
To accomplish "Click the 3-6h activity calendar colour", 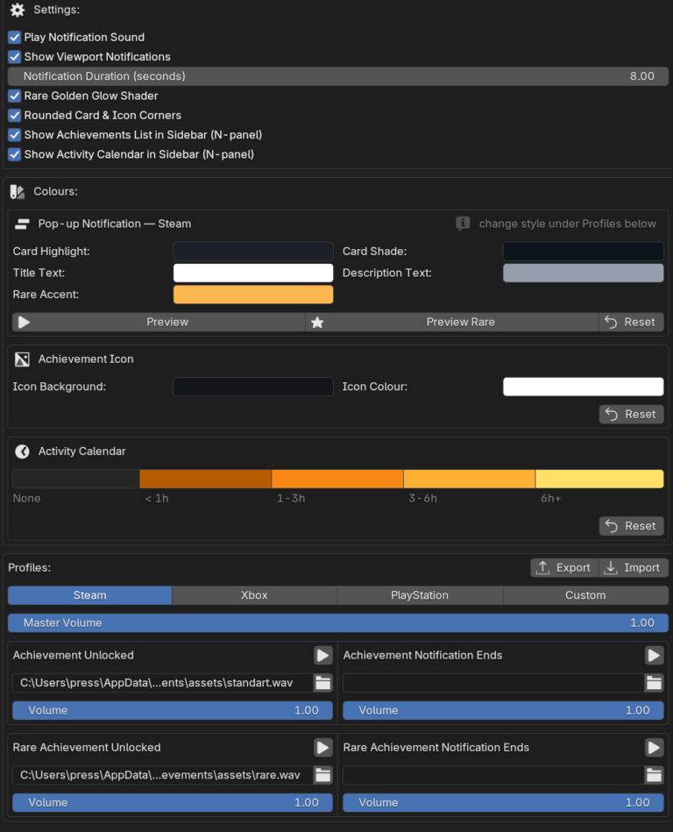I will (470, 479).
